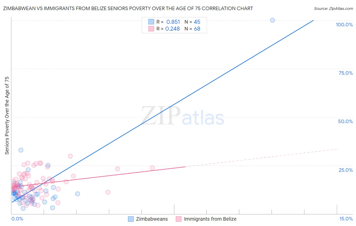The image size is (356, 226).
Task: Click the blue Zimbabweans legend swatch at bottom
Action: pyautogui.click(x=131, y=219)
